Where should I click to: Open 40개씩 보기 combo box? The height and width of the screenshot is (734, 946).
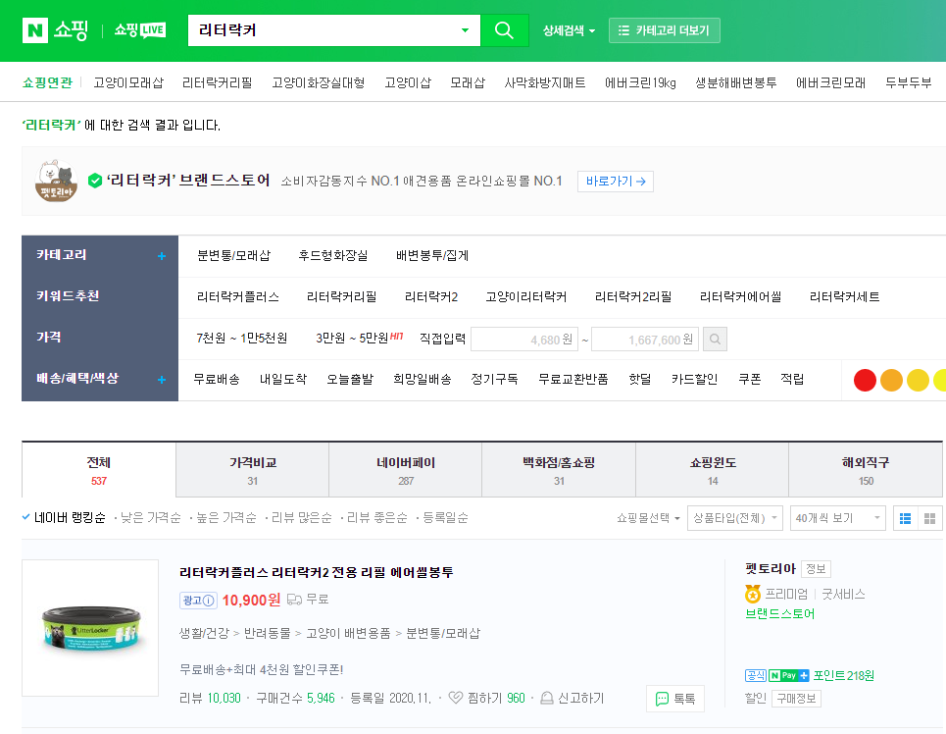(x=837, y=518)
